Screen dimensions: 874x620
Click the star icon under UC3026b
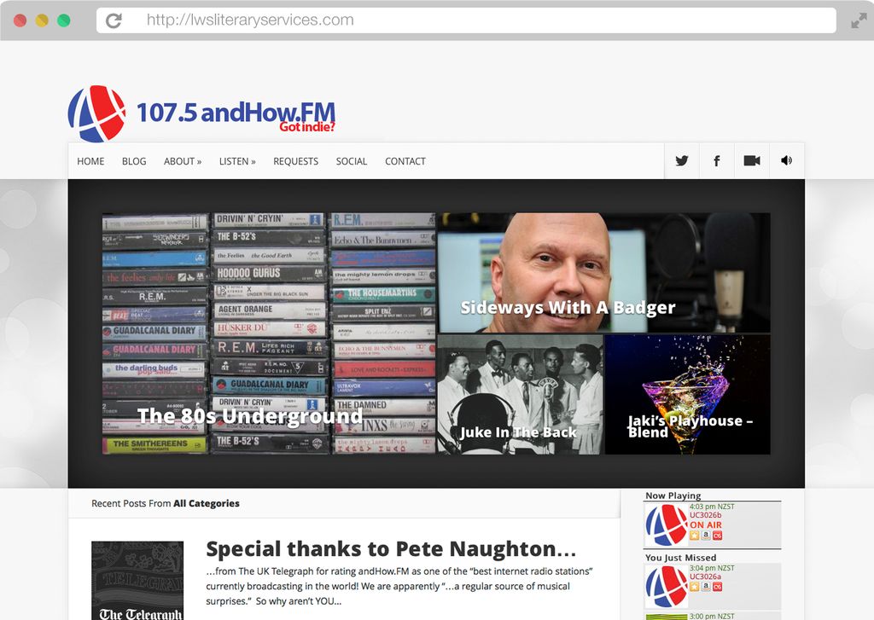pos(695,536)
